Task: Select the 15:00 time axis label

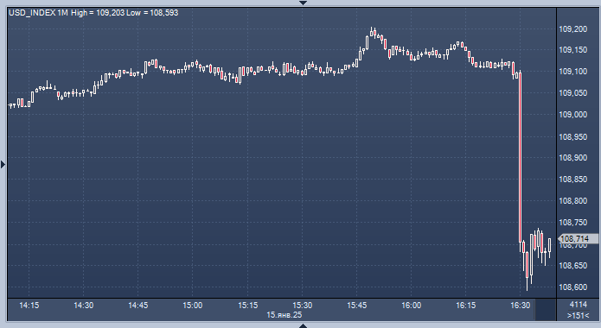Action: coord(193,306)
